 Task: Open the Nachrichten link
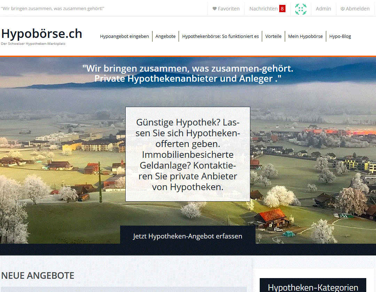[x=263, y=9]
